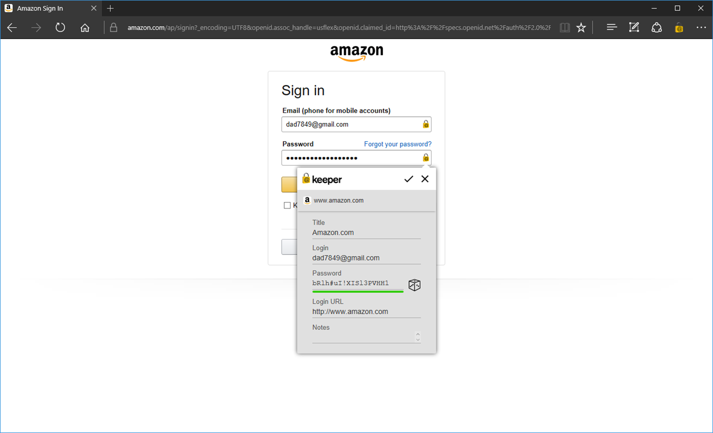
Task: Go back to the previous page
Action: pos(12,28)
